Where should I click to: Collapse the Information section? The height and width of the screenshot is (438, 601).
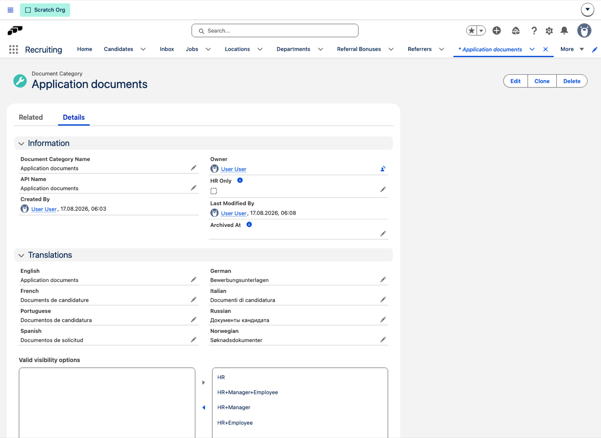click(21, 143)
